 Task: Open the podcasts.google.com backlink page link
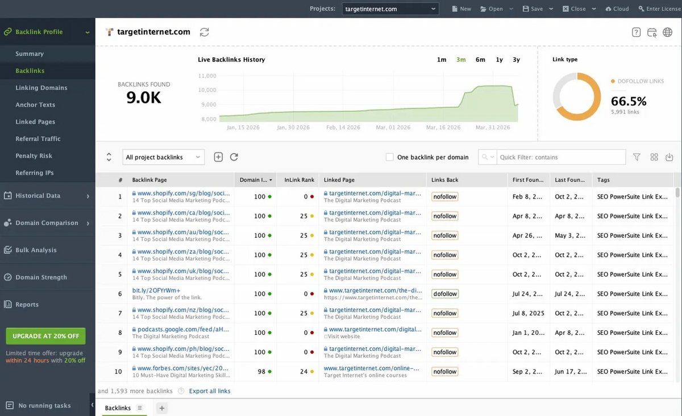[x=183, y=329]
